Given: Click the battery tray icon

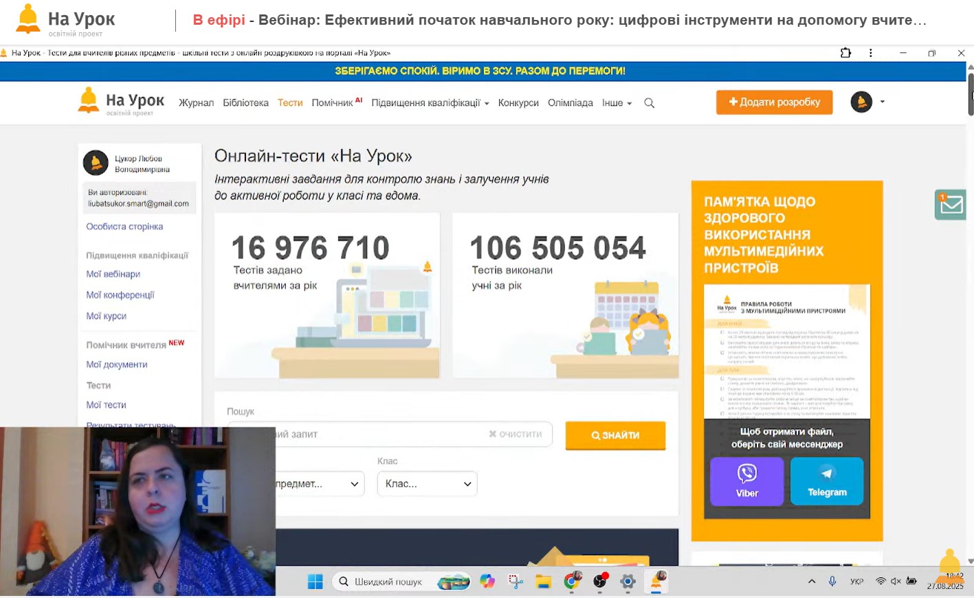Looking at the screenshot, I should pos(911,582).
